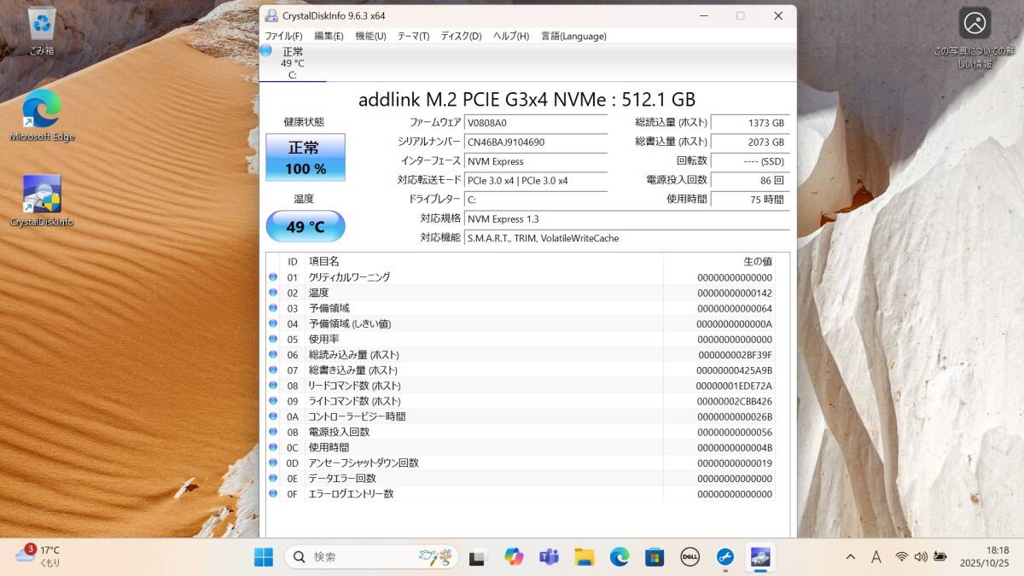Click the blue status dot beside クリティカルワーニング
This screenshot has width=1024, height=576.
click(274, 276)
